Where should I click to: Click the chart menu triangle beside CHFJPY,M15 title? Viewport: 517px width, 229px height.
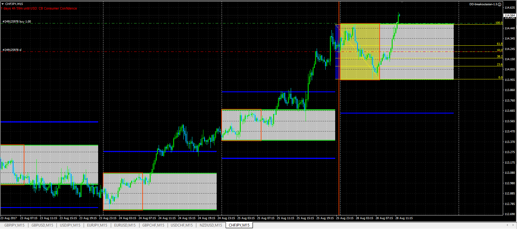coord(2,4)
